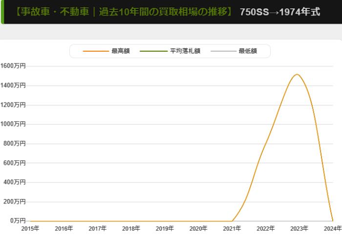Click the 1400万円 y-axis label

tap(13, 85)
